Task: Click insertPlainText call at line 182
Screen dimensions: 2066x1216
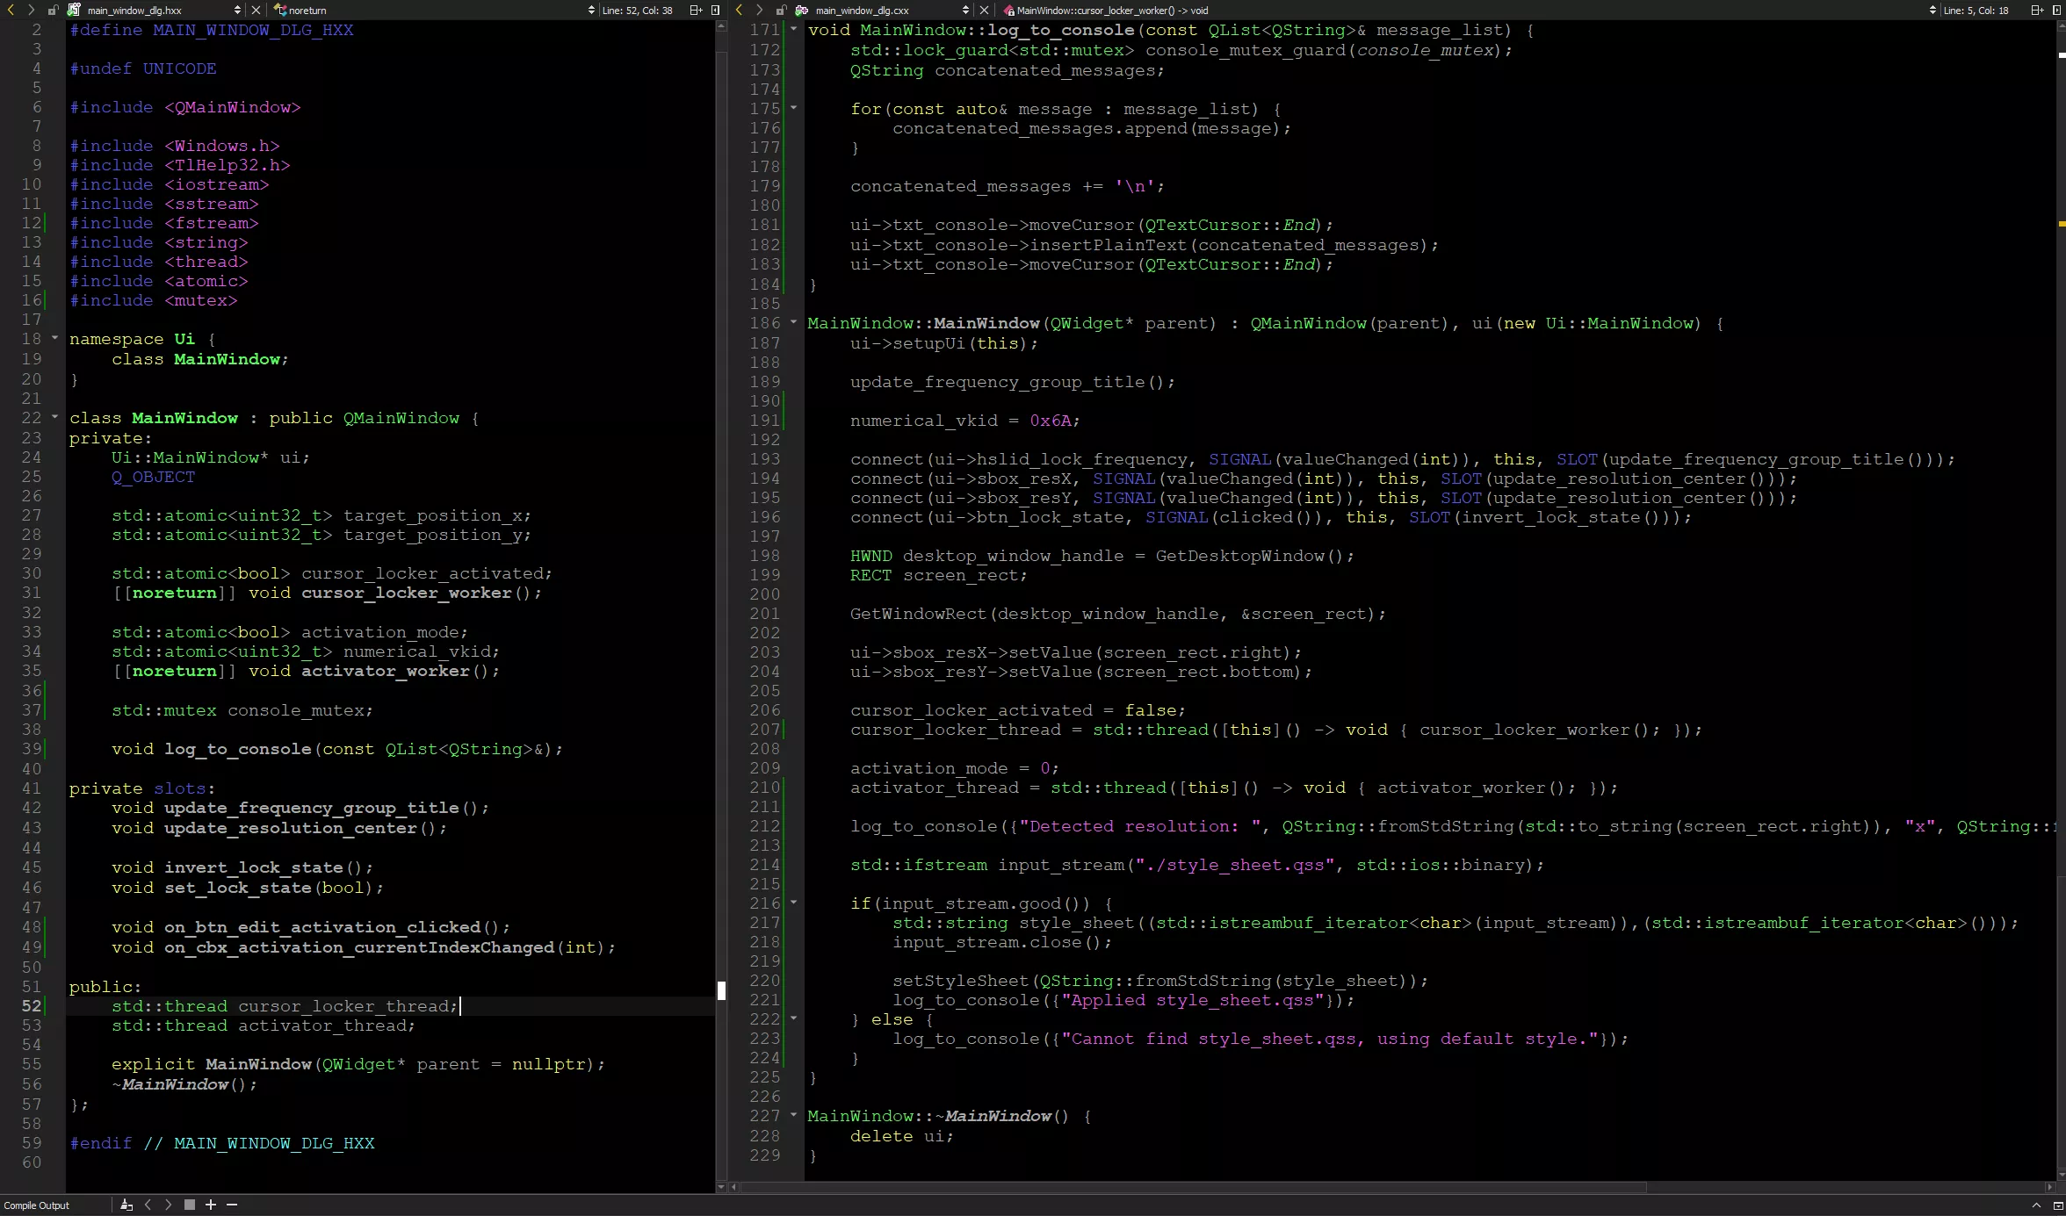Action: 1145,245
